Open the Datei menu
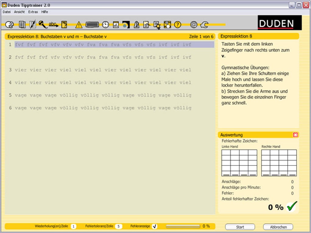 pyautogui.click(x=6, y=12)
